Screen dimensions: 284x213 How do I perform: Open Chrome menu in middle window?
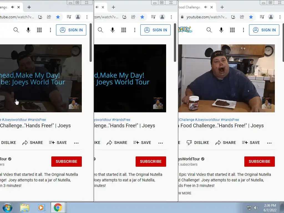point(171,17)
